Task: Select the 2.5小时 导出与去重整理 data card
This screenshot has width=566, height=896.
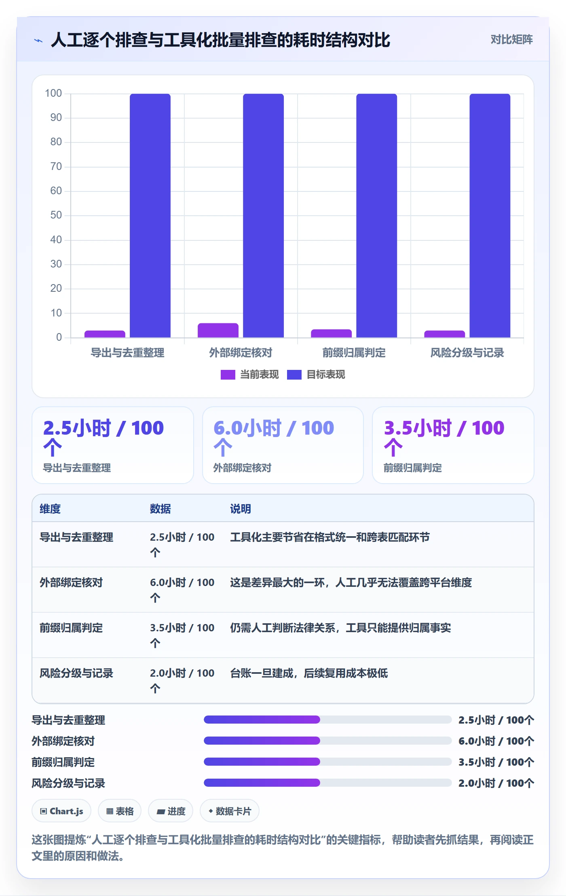Action: click(x=113, y=445)
